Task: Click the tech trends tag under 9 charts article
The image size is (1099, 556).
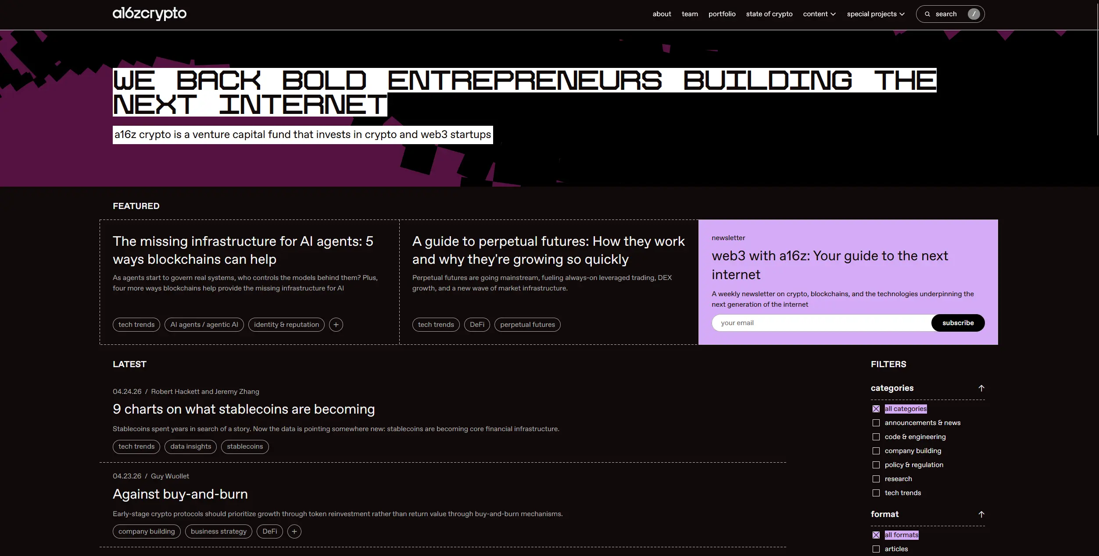Action: point(136,446)
